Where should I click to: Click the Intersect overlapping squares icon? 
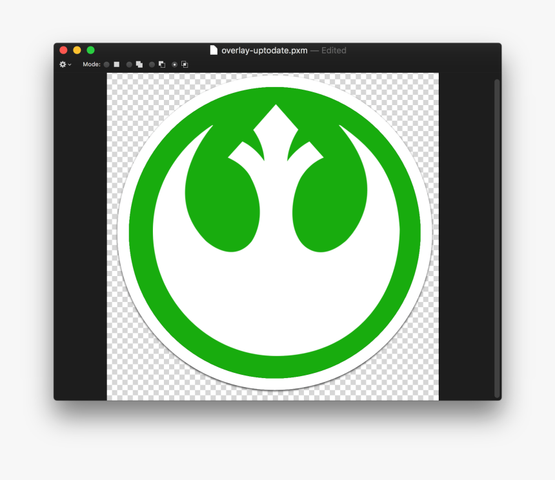(x=185, y=65)
